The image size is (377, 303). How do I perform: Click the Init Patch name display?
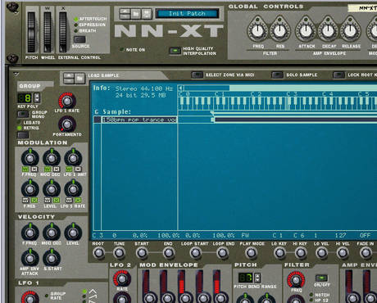tap(187, 13)
